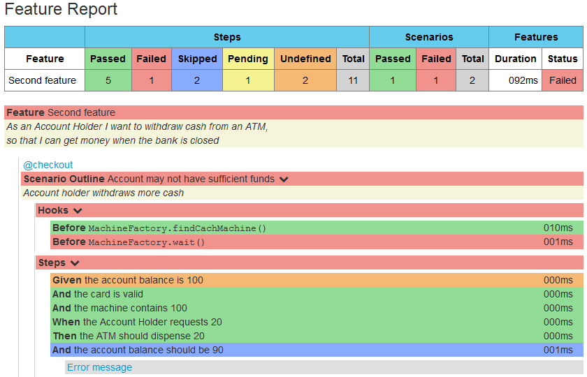Click the 'Failed' status cell
Screen dimensions: 587x377
(563, 80)
